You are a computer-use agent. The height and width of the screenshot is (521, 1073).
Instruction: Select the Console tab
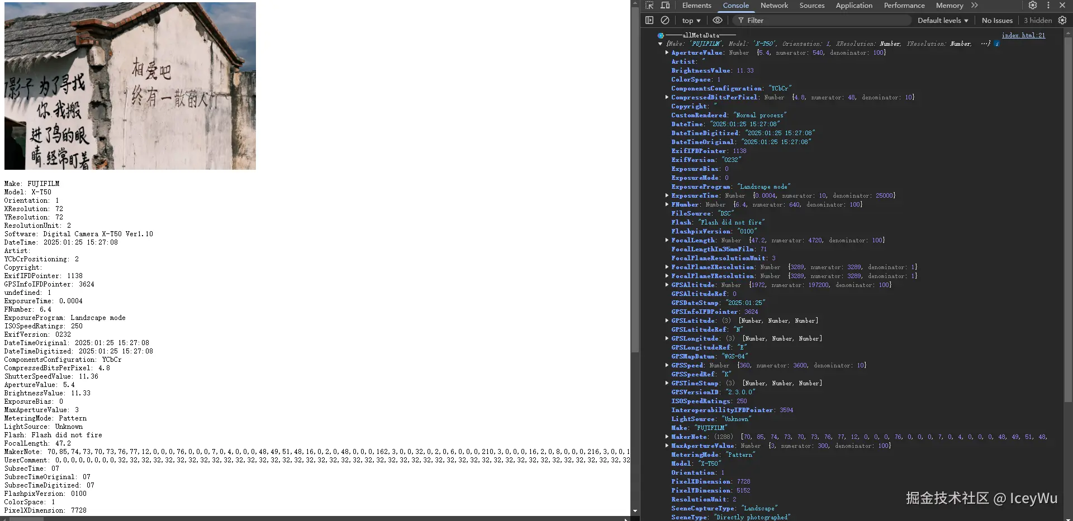point(736,6)
